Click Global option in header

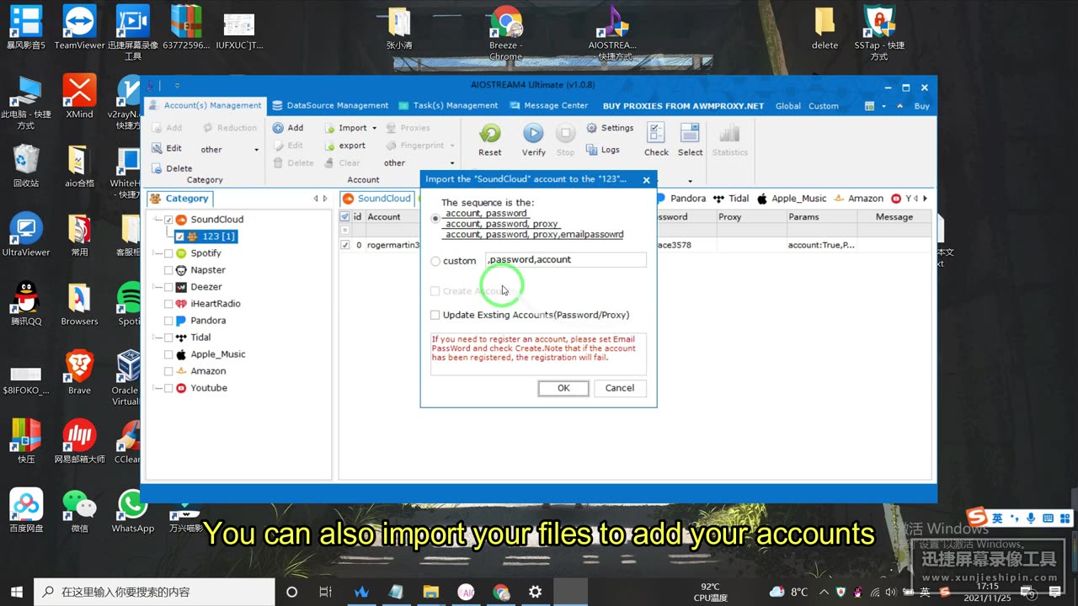[x=788, y=106]
